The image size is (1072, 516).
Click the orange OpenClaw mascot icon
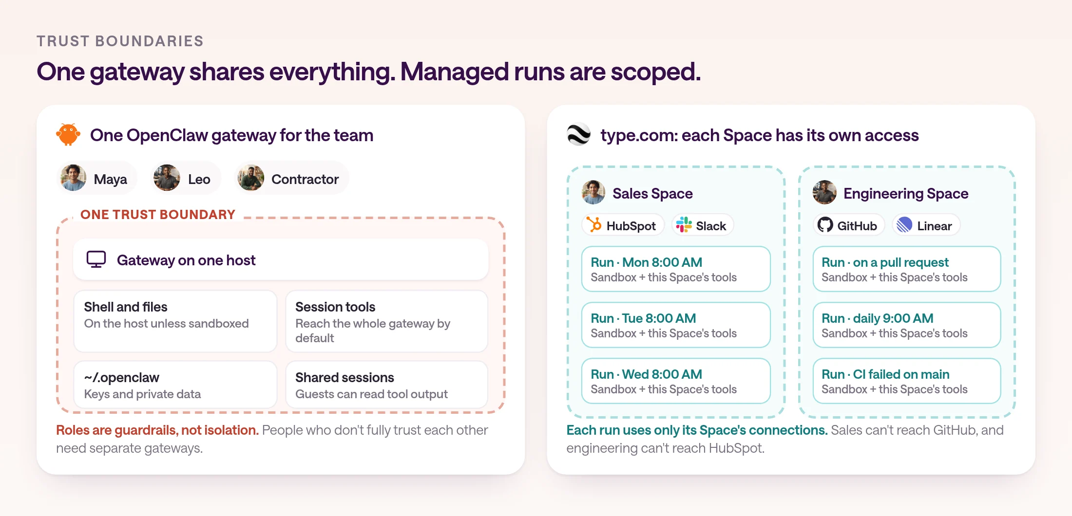pyautogui.click(x=68, y=134)
